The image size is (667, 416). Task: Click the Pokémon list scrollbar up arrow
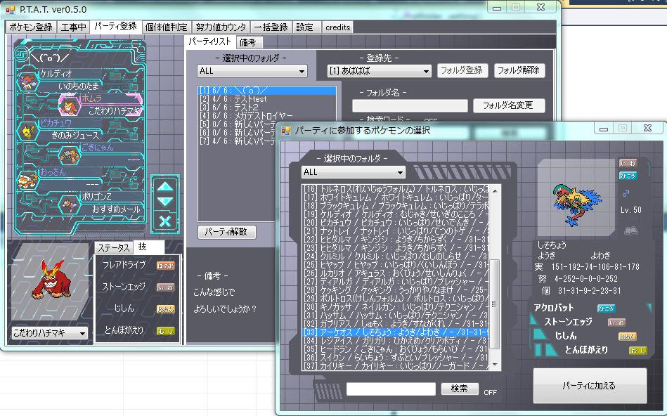coord(495,191)
